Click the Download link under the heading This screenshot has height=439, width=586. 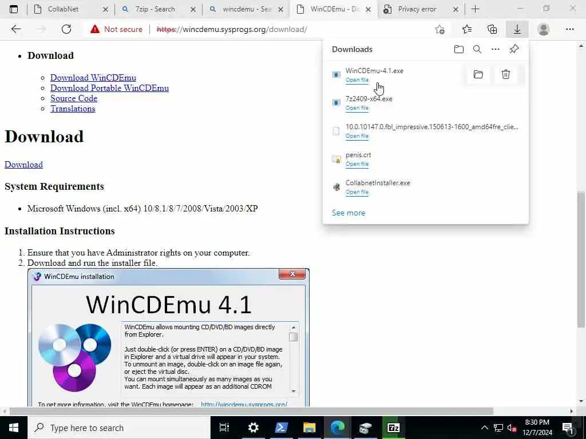coord(23,165)
